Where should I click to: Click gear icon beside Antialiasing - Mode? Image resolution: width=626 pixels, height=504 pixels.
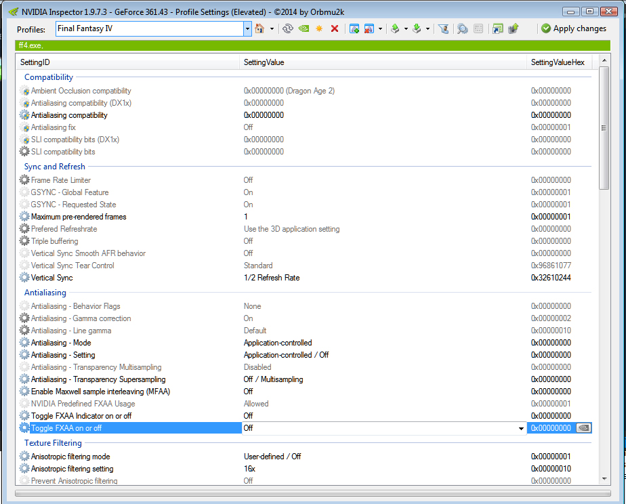tap(24, 343)
